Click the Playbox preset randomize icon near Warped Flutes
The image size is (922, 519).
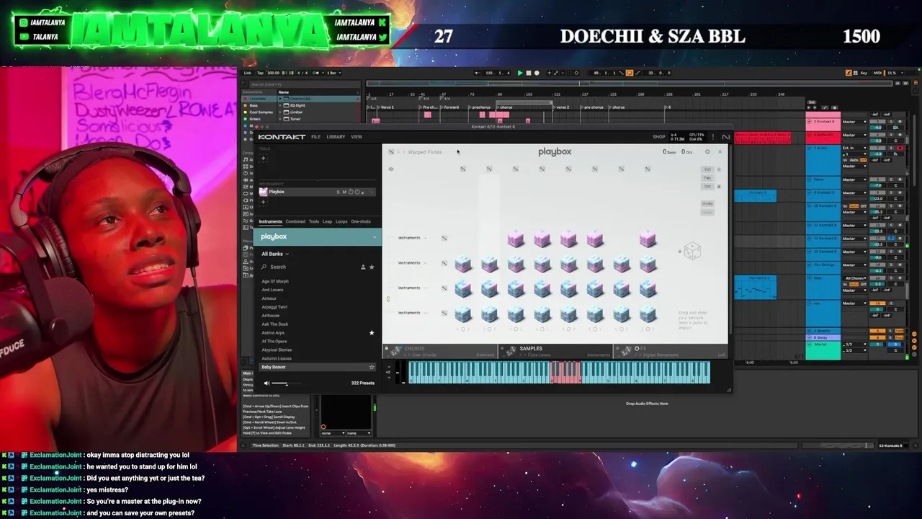pyautogui.click(x=391, y=152)
